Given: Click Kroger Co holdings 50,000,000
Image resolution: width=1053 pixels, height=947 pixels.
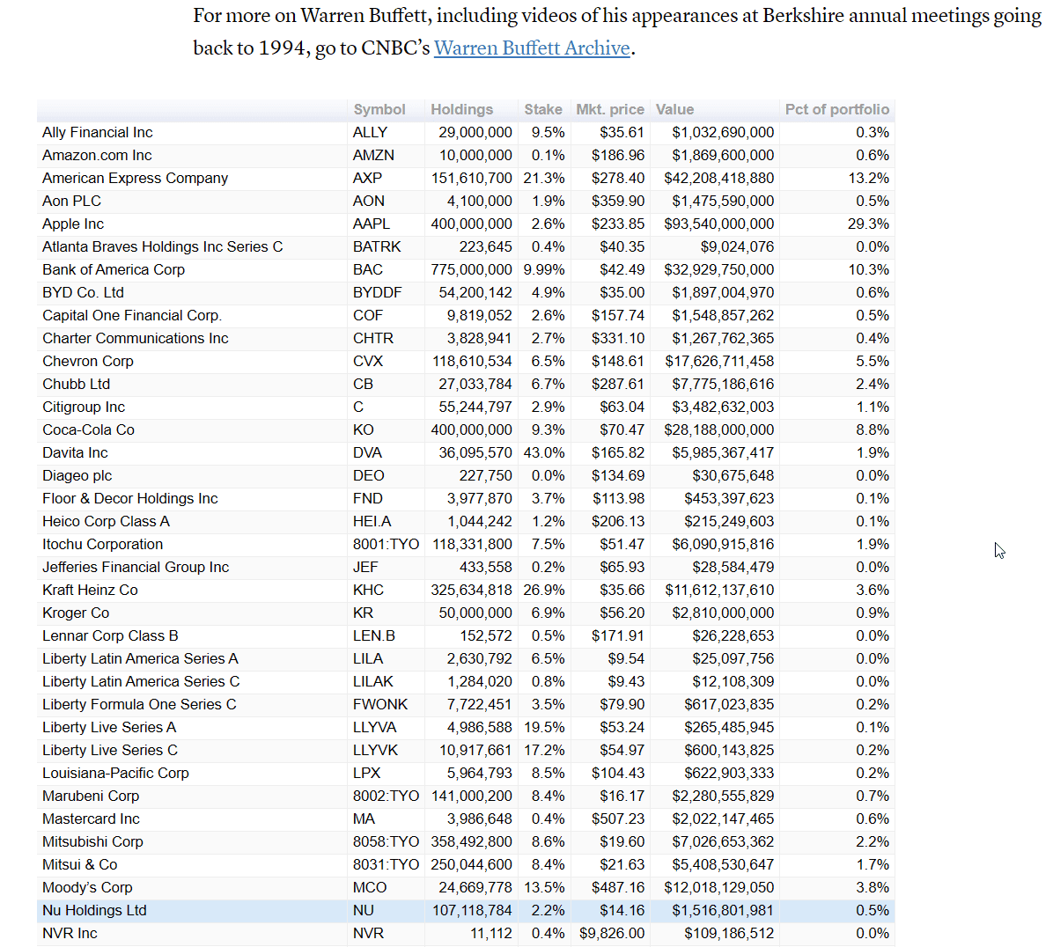Looking at the screenshot, I should 475,613.
